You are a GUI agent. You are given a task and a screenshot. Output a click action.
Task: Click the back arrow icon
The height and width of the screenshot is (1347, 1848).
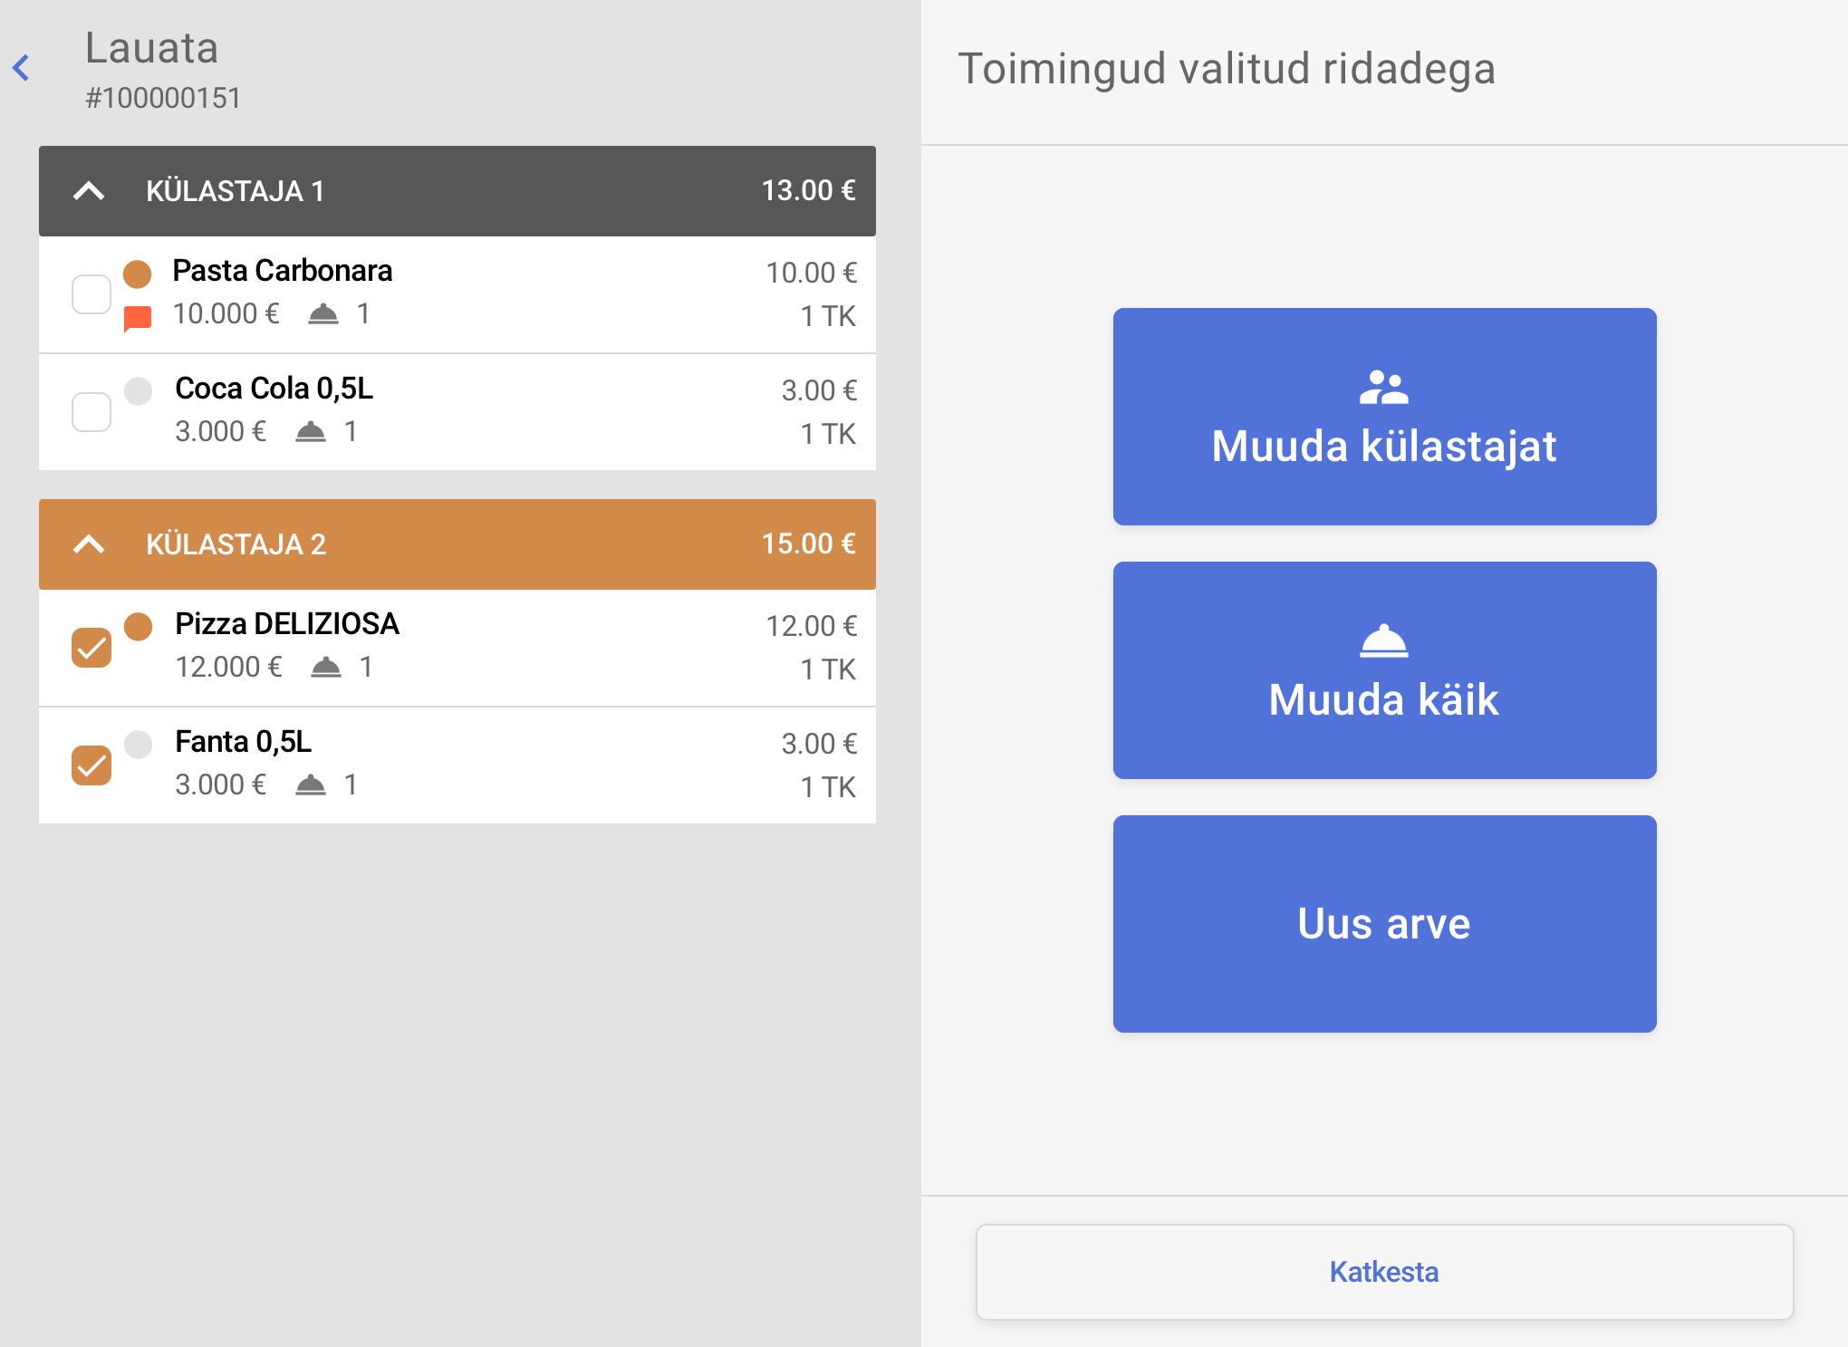tap(22, 68)
